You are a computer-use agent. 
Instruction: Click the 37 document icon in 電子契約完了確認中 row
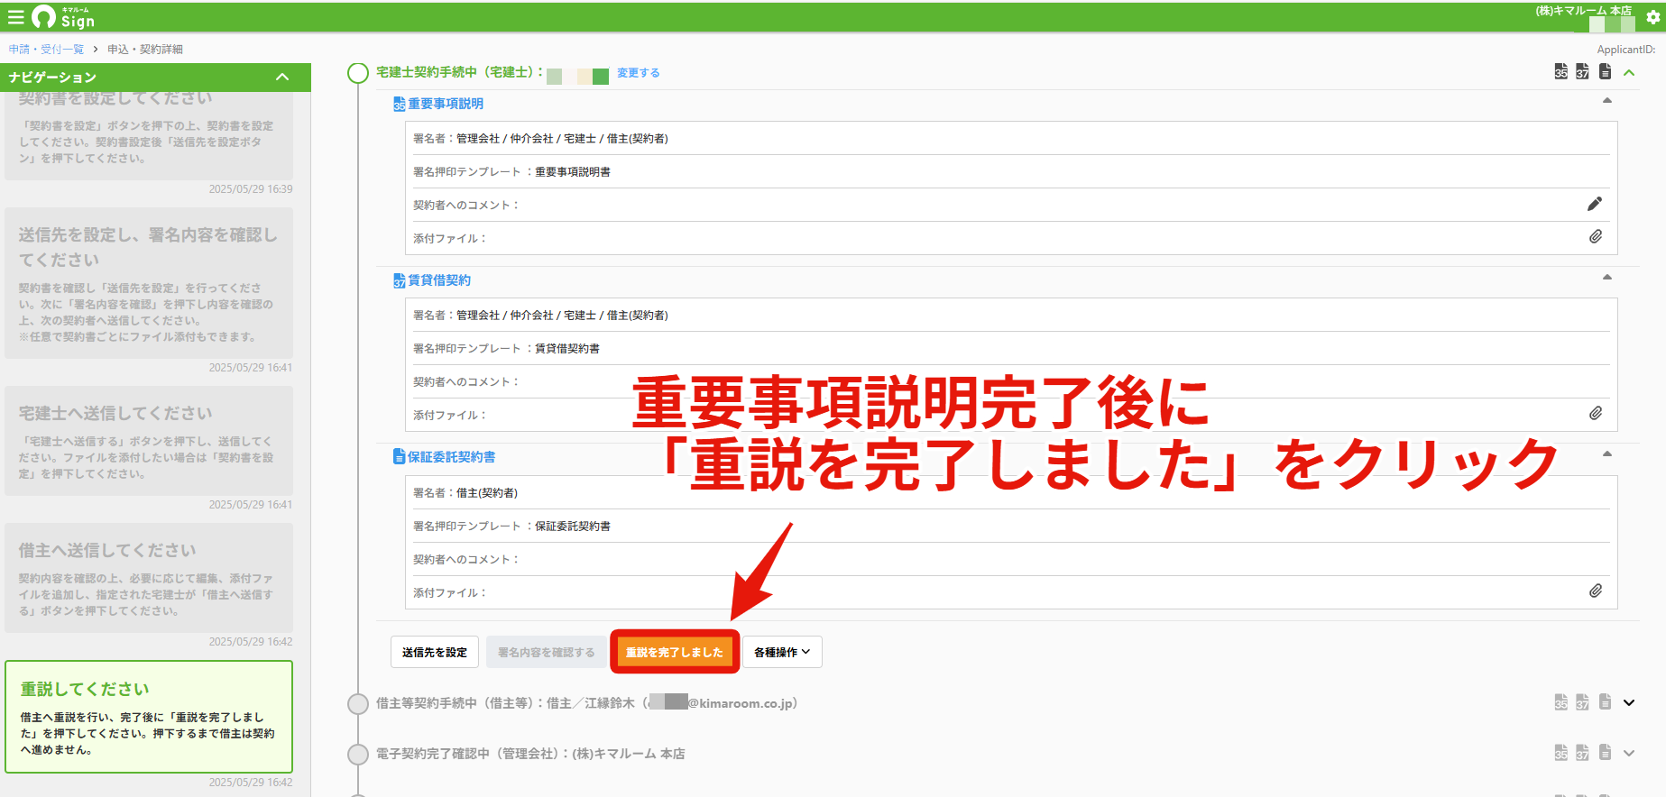pyautogui.click(x=1583, y=753)
